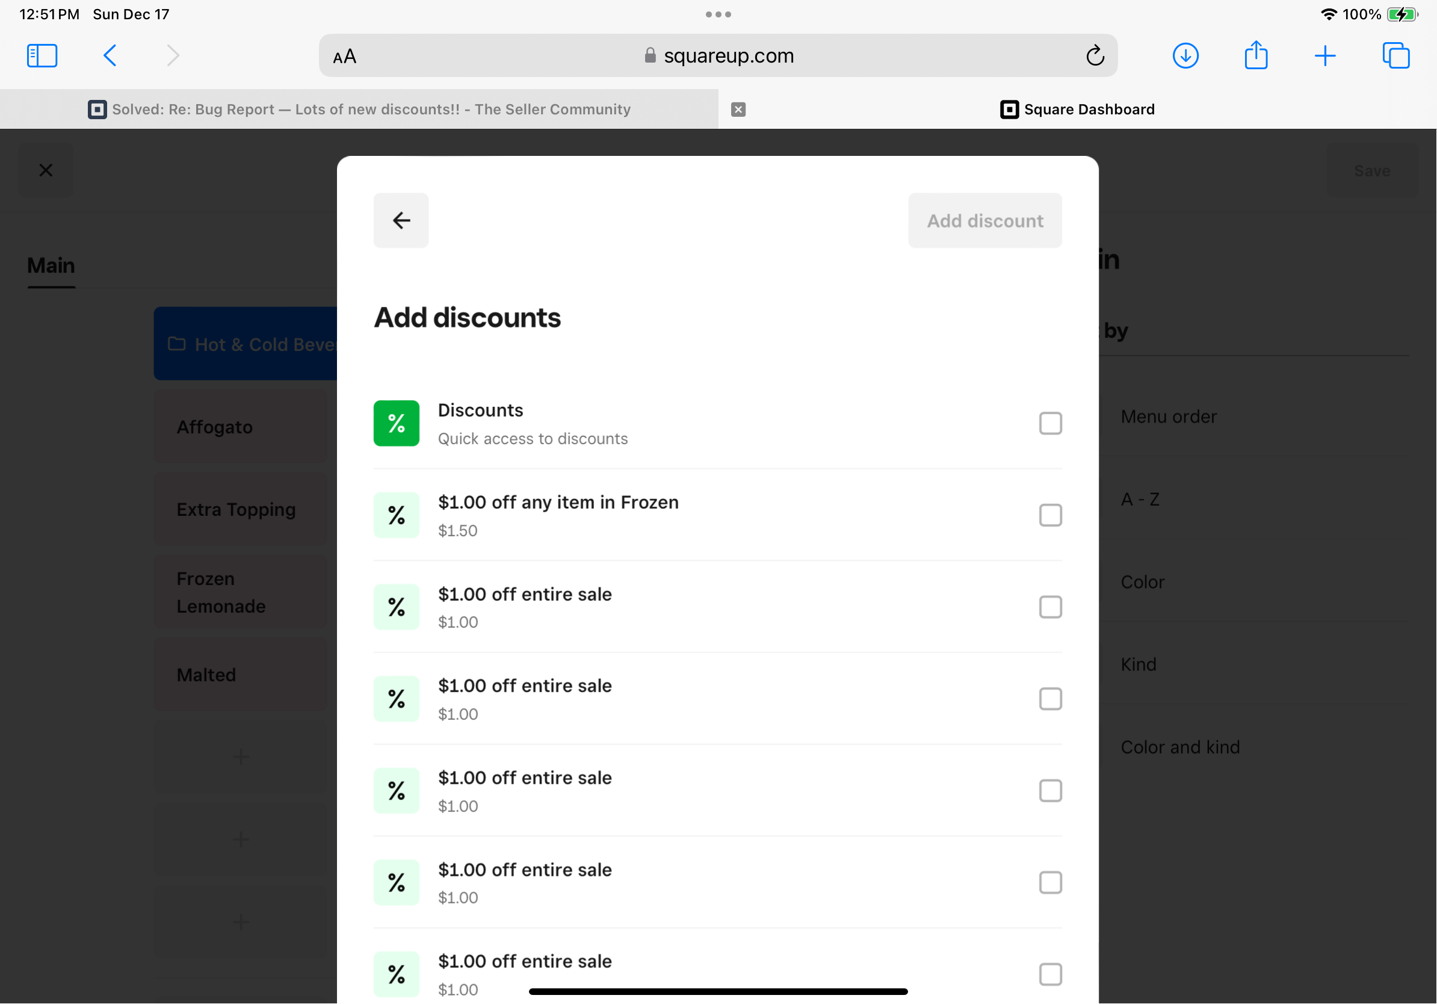Add item to empty tile below Malted
1437x1004 pixels.
coord(241,757)
